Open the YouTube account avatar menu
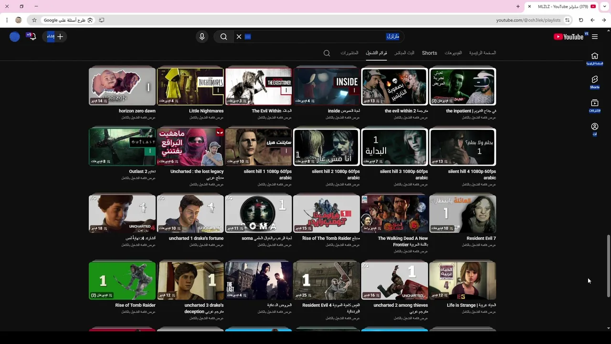Image resolution: width=611 pixels, height=344 pixels. [x=15, y=37]
